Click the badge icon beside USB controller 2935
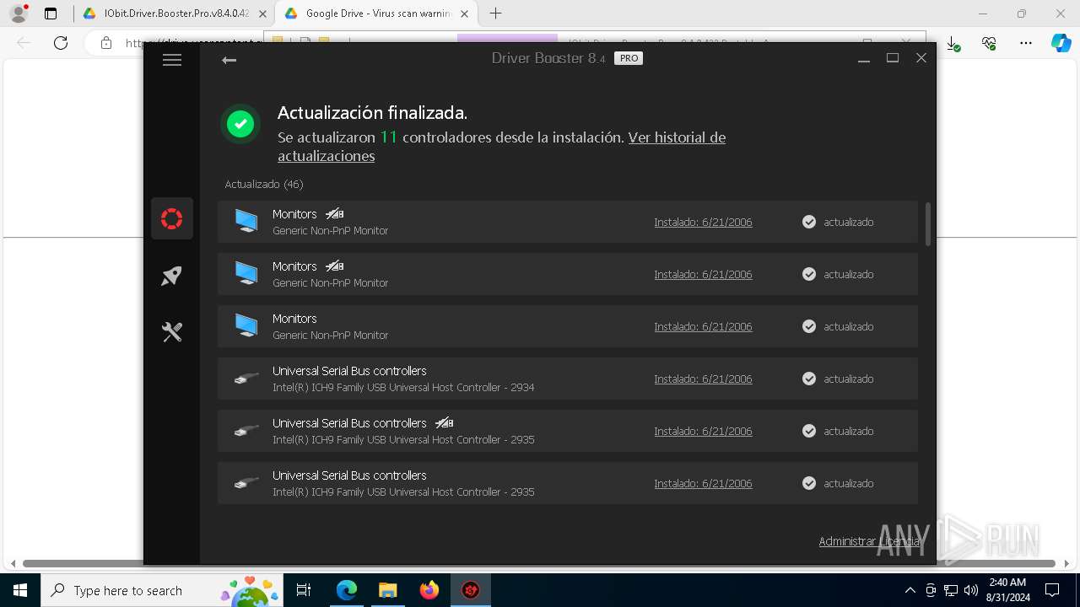 (445, 423)
